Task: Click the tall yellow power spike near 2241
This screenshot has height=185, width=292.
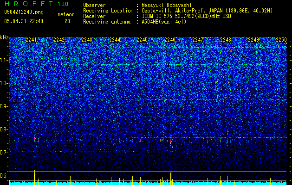Action: coord(34,177)
